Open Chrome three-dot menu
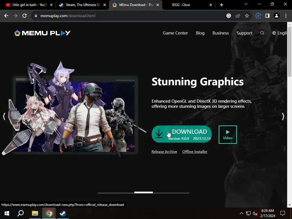 tap(286, 16)
